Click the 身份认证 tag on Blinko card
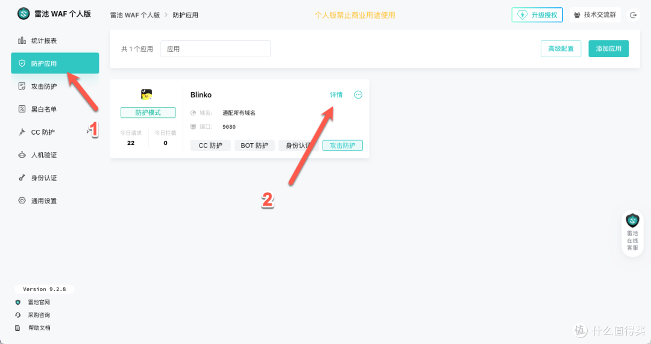The width and height of the screenshot is (651, 344). [298, 146]
